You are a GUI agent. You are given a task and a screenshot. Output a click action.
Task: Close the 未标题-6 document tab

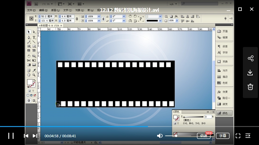click(x=61, y=26)
